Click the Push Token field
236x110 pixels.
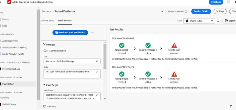72,97
